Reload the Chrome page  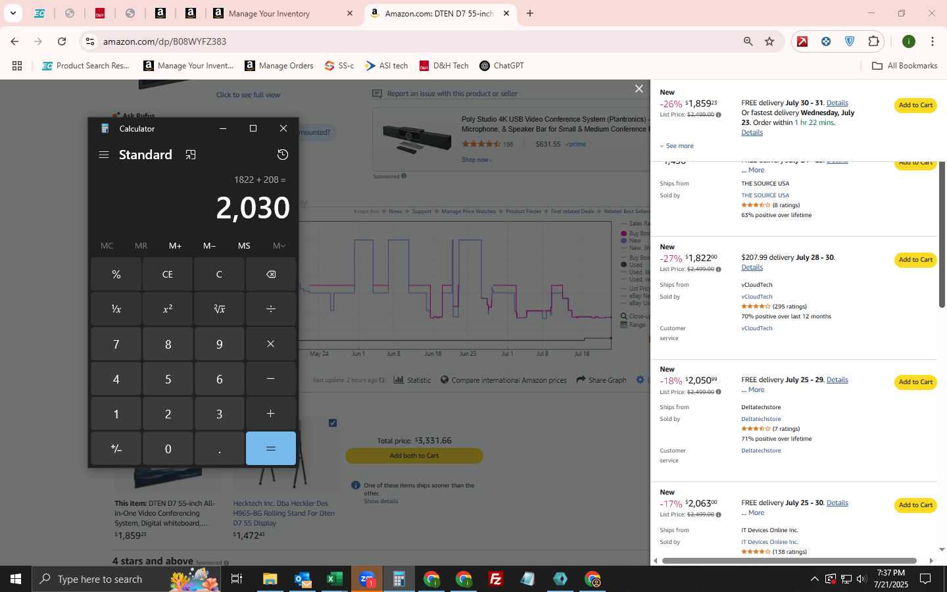[x=62, y=41]
